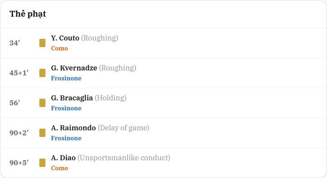327x178 pixels.
Task: Select Frosinone team link under A. Raimondo
Action: coord(66,138)
